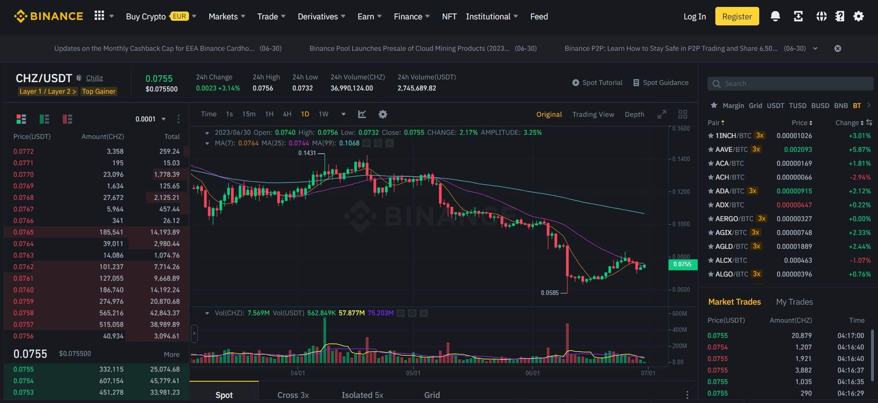
Task: Open the Binance apps grid menu icon
Action: 99,16
